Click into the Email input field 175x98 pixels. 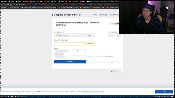(70, 51)
